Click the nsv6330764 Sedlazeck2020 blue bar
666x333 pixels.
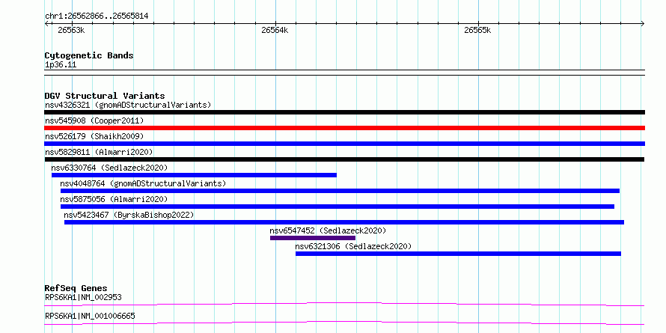point(194,175)
